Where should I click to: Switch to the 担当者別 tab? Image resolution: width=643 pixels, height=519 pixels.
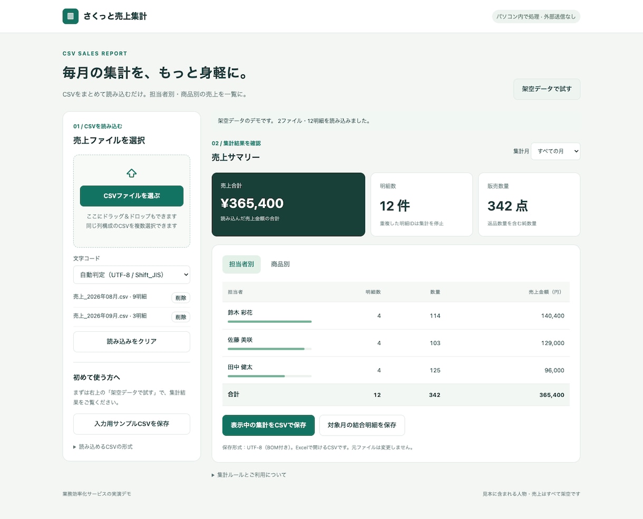click(x=241, y=264)
